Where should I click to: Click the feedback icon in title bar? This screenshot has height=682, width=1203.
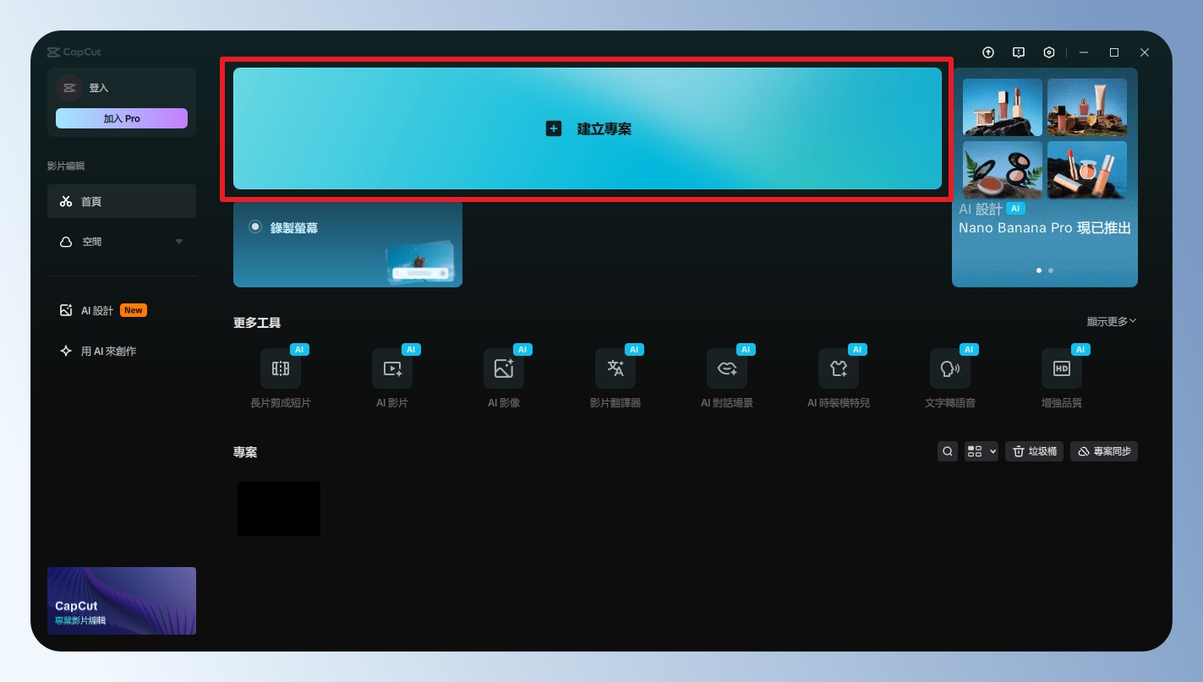tap(1019, 52)
